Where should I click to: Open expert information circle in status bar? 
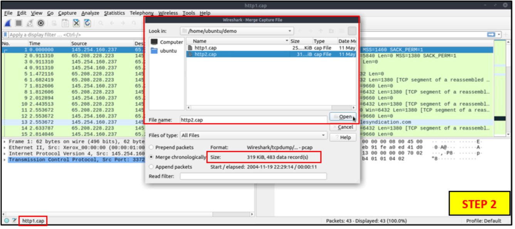[7, 221]
